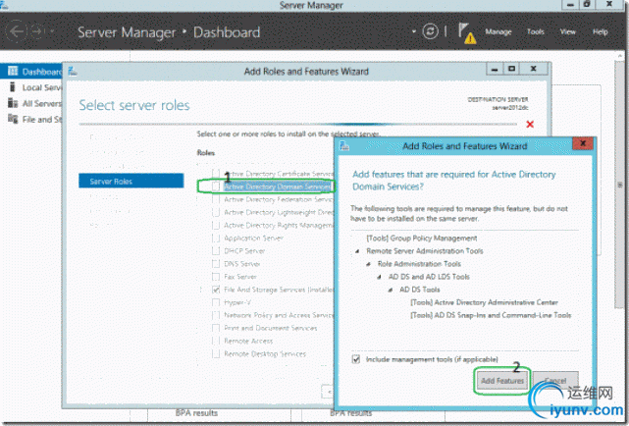Screen dimensions: 629x426
Task: Check Active Directory Certificate Services role
Action: coord(216,174)
